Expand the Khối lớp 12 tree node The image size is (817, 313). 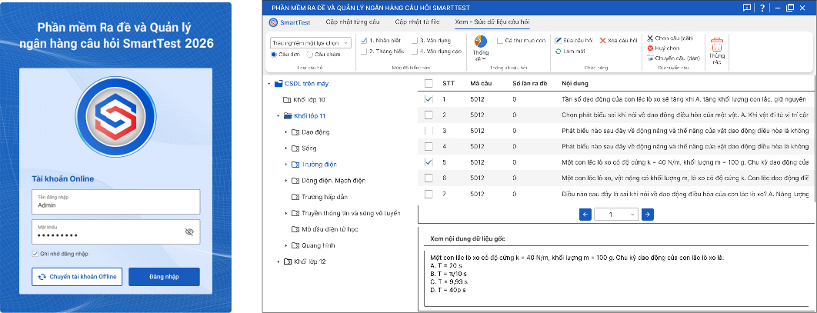[278, 262]
